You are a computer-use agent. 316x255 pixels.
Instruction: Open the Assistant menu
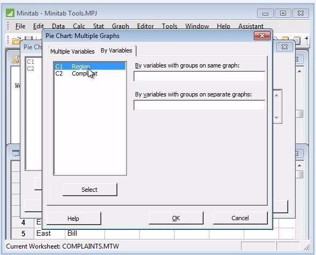pos(251,26)
